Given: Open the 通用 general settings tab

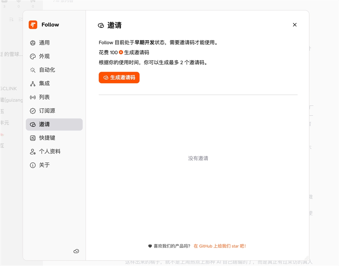Looking at the screenshot, I should 54,43.
